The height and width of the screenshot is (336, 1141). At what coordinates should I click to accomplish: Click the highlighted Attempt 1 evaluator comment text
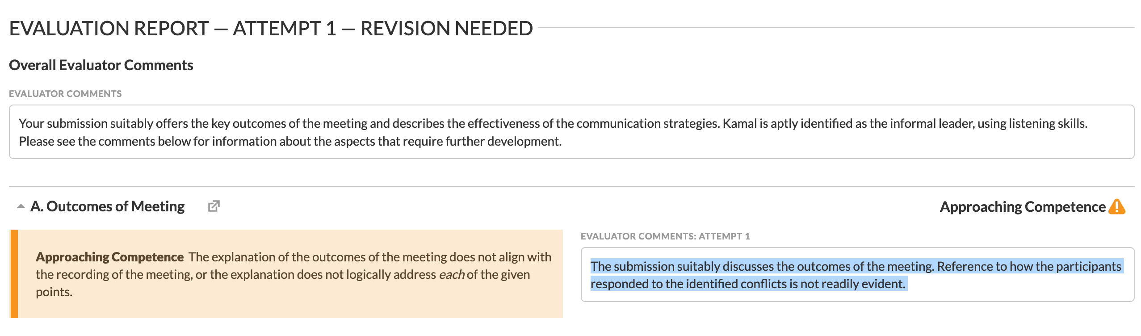point(855,266)
